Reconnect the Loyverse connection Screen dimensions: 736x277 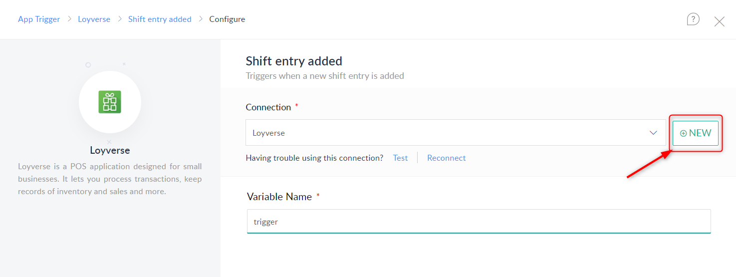click(x=446, y=158)
